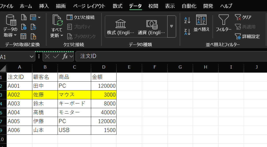Sort ascending with the A-to-Z icon
The height and width of the screenshot is (147, 267).
tap(187, 20)
